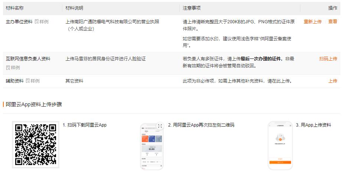Click step text 用App上传资料
Image resolution: width=346 pixels, height=178 pixels.
[313, 125]
